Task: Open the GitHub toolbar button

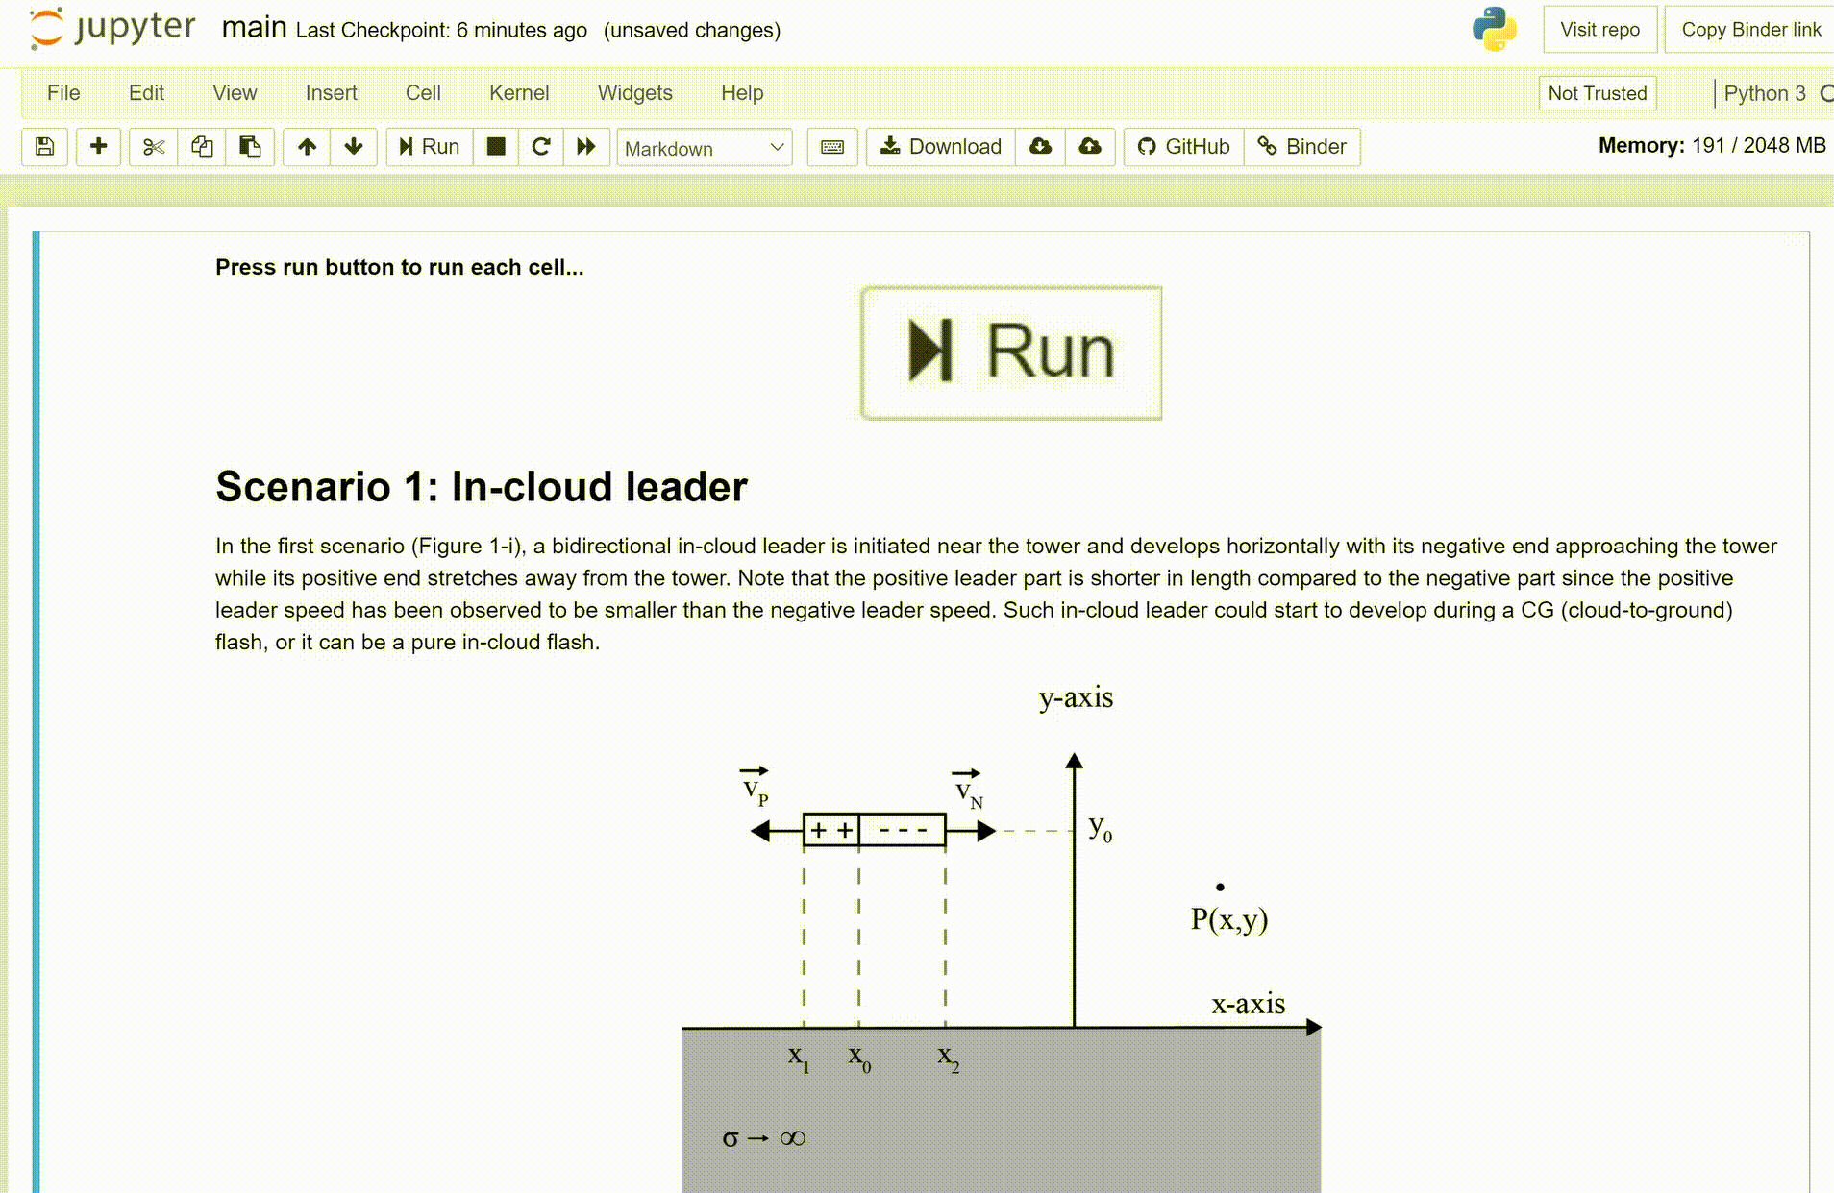Action: coord(1184,147)
